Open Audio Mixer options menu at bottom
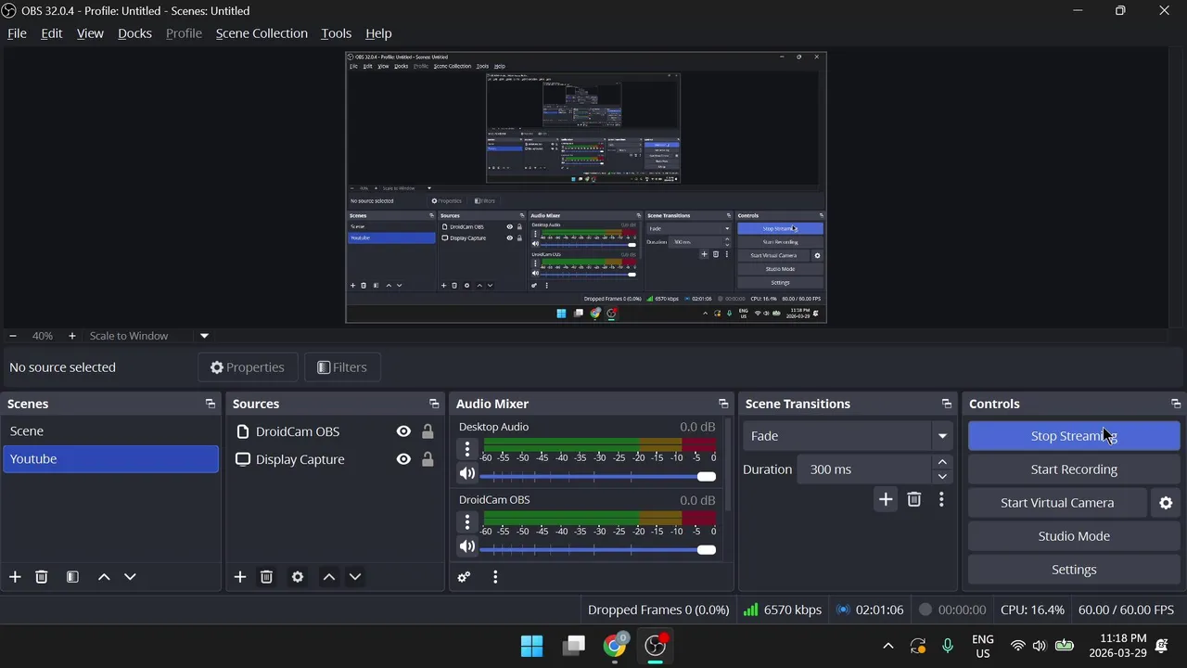This screenshot has height=668, width=1187. click(x=495, y=577)
